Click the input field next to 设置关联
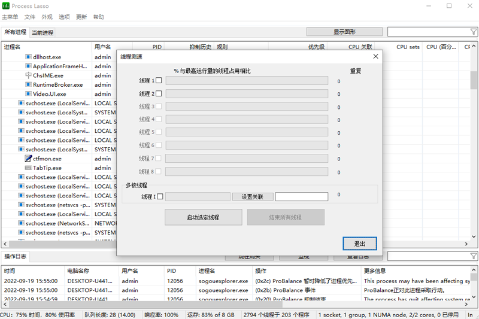 301,196
